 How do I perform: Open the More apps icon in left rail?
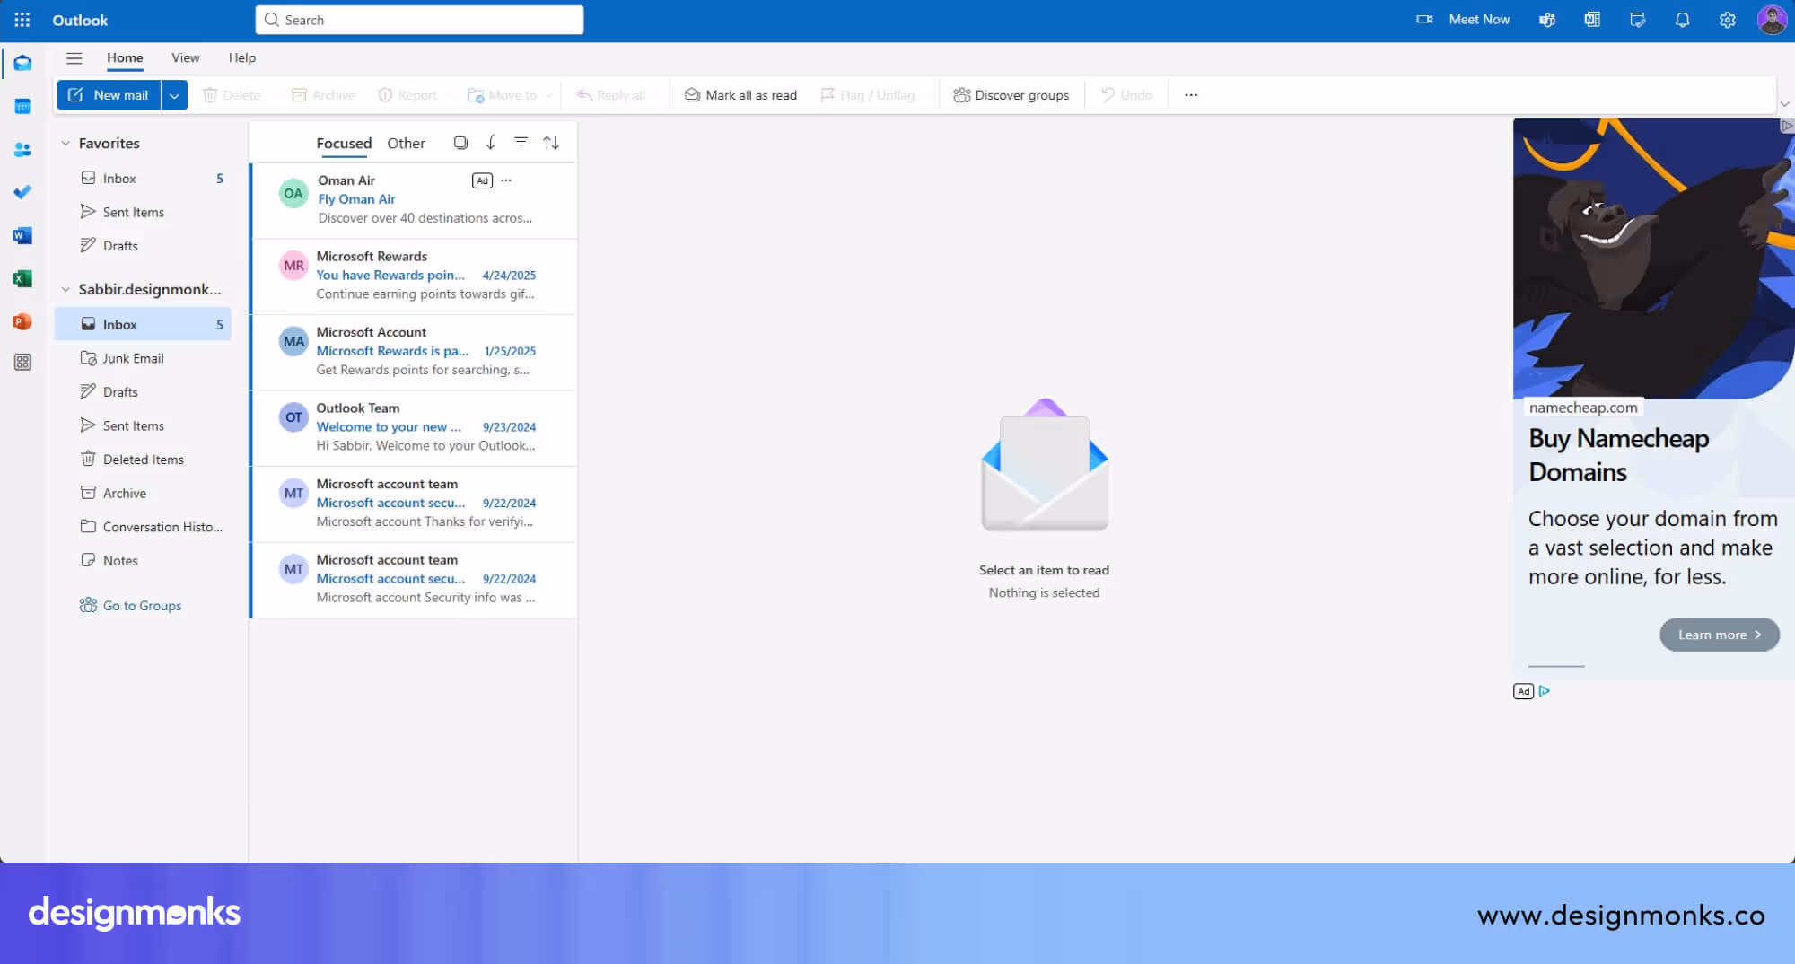tap(22, 363)
